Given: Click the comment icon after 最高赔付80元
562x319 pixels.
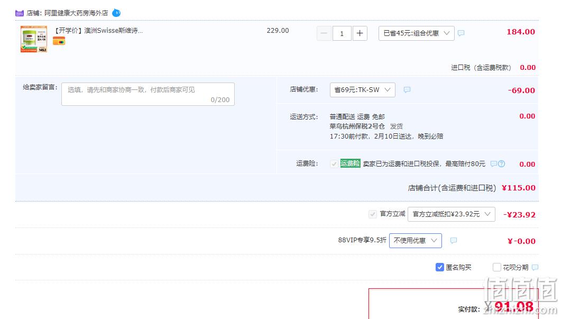Looking at the screenshot, I should click(x=494, y=163).
